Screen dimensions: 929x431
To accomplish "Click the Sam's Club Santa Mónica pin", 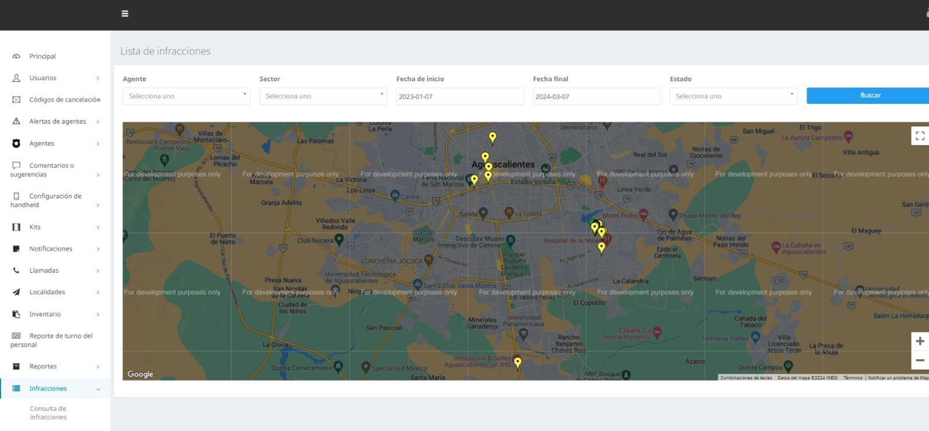I will 418,284.
